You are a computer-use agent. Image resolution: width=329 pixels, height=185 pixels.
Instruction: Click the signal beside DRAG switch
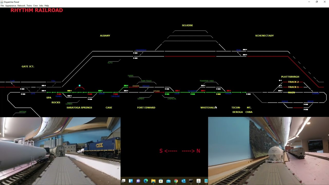(x=245, y=50)
